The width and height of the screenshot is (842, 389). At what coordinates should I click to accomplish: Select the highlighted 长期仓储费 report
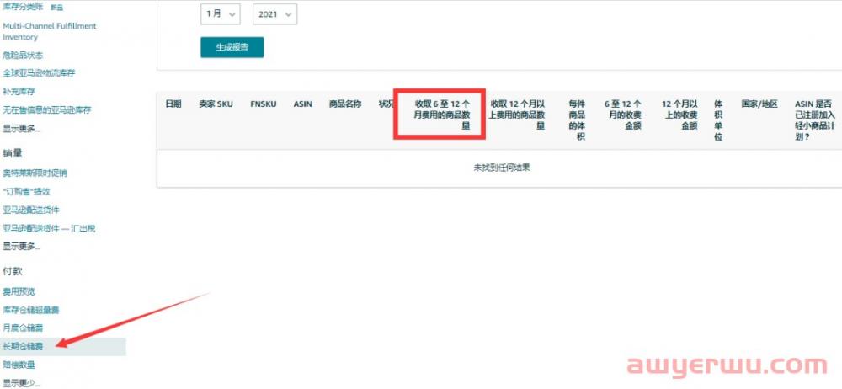pos(23,347)
